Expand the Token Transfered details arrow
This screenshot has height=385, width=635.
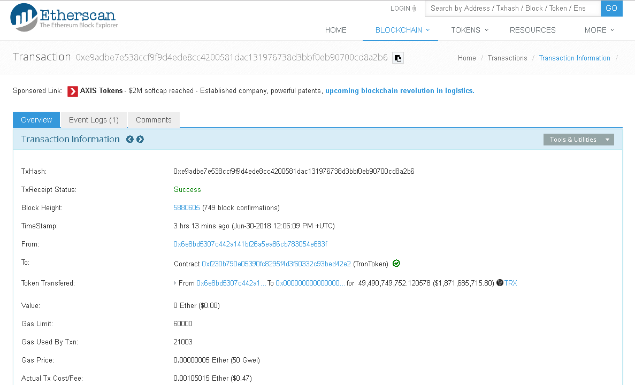175,283
